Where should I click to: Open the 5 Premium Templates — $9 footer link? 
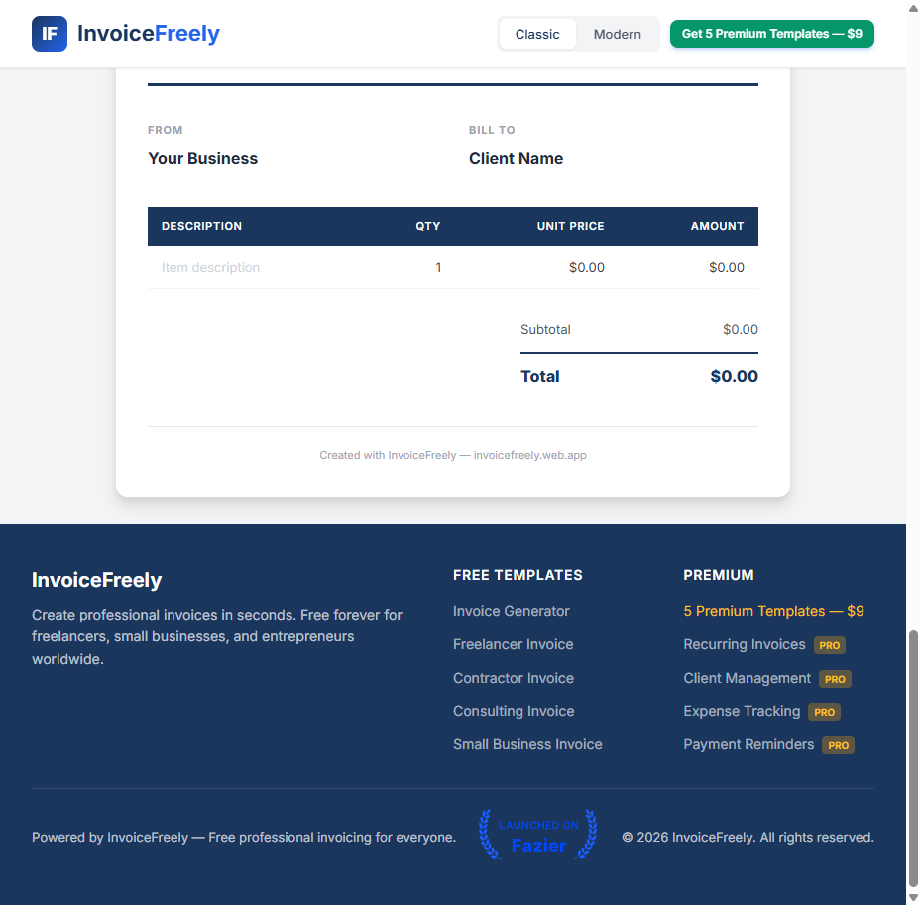[773, 611]
